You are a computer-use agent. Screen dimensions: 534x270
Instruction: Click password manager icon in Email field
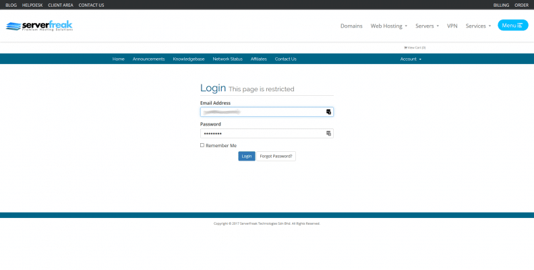pos(328,112)
